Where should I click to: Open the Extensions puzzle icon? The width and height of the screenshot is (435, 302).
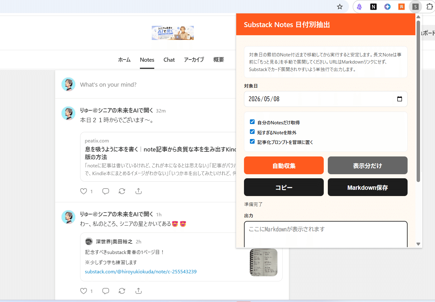[430, 7]
